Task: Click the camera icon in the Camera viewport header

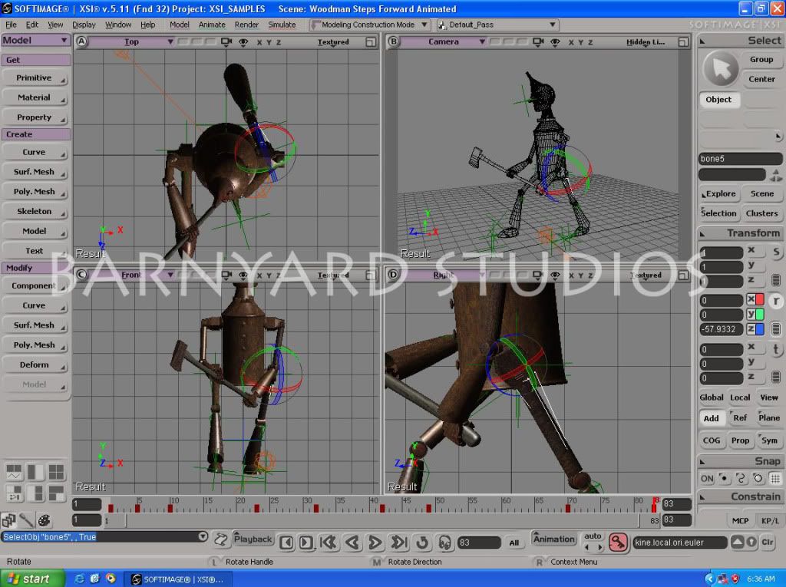Action: point(538,42)
